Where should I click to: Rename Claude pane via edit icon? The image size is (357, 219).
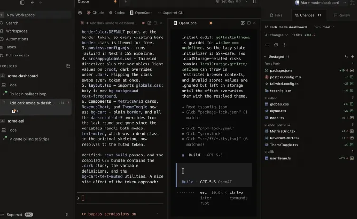click(x=149, y=23)
